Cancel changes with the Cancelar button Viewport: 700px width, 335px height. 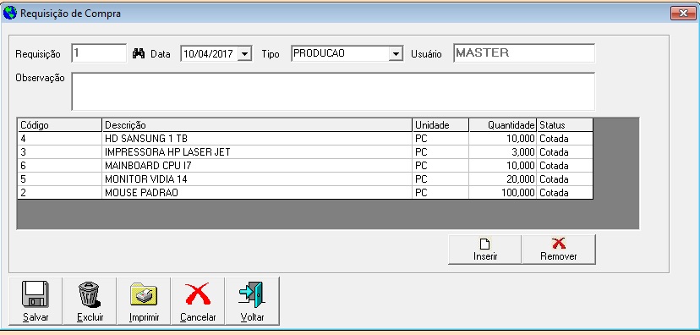point(198,301)
